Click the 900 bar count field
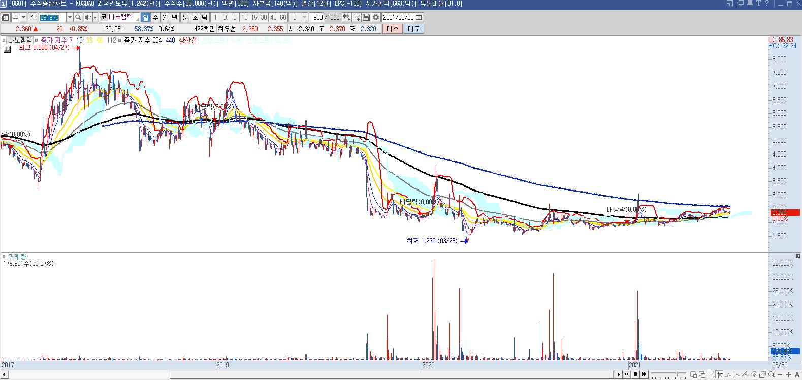This screenshot has height=380, width=802. tap(317, 17)
